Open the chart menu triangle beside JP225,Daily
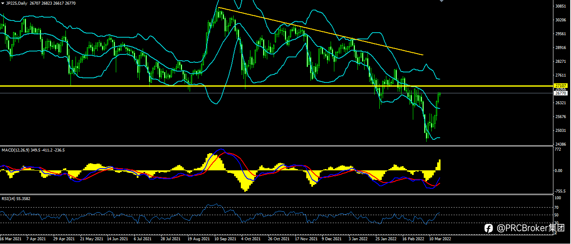The width and height of the screenshot is (571, 244). (x=3, y=3)
